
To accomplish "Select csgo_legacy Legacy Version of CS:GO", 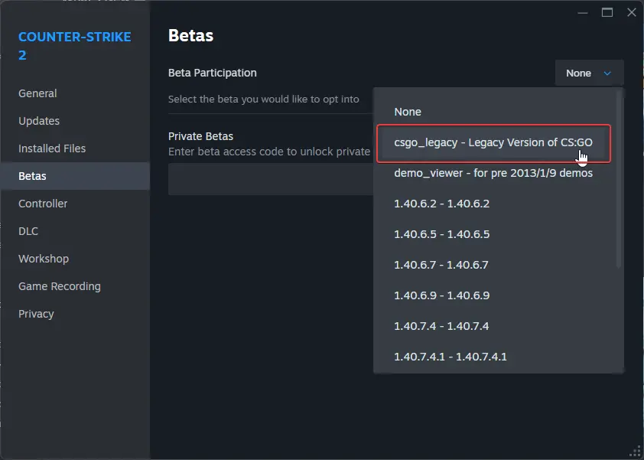I will 493,142.
